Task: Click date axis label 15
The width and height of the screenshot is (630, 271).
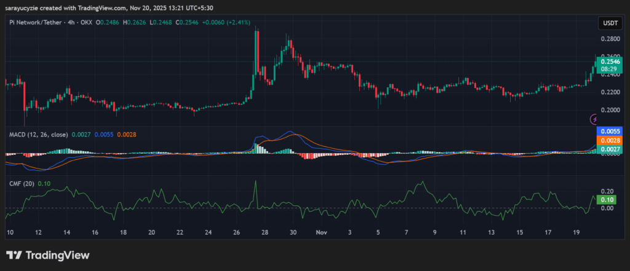Action: 520,232
